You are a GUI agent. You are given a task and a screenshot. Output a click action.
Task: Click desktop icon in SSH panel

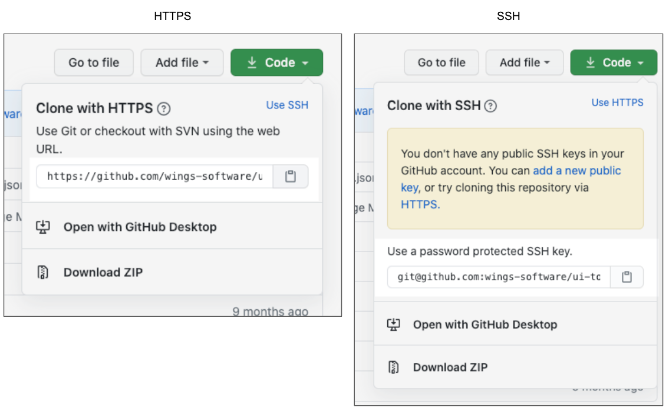(x=393, y=324)
